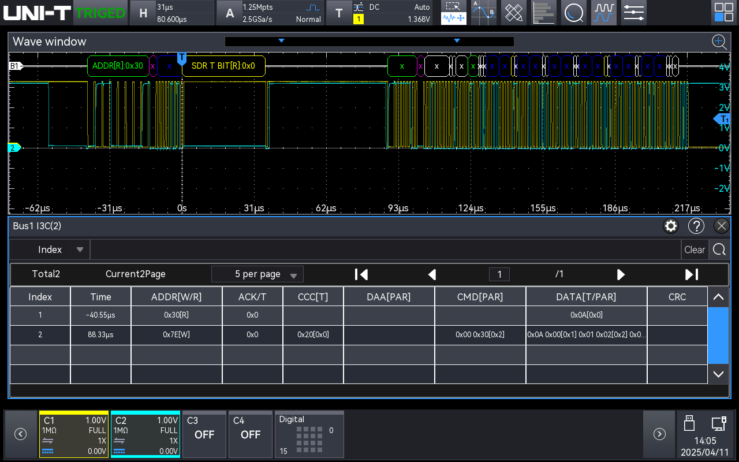
Task: Click the bus search input field
Action: pyautogui.click(x=386, y=249)
